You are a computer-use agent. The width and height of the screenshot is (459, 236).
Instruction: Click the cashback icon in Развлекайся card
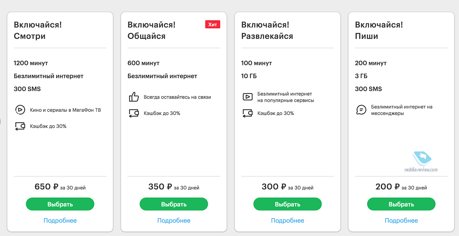click(x=248, y=113)
